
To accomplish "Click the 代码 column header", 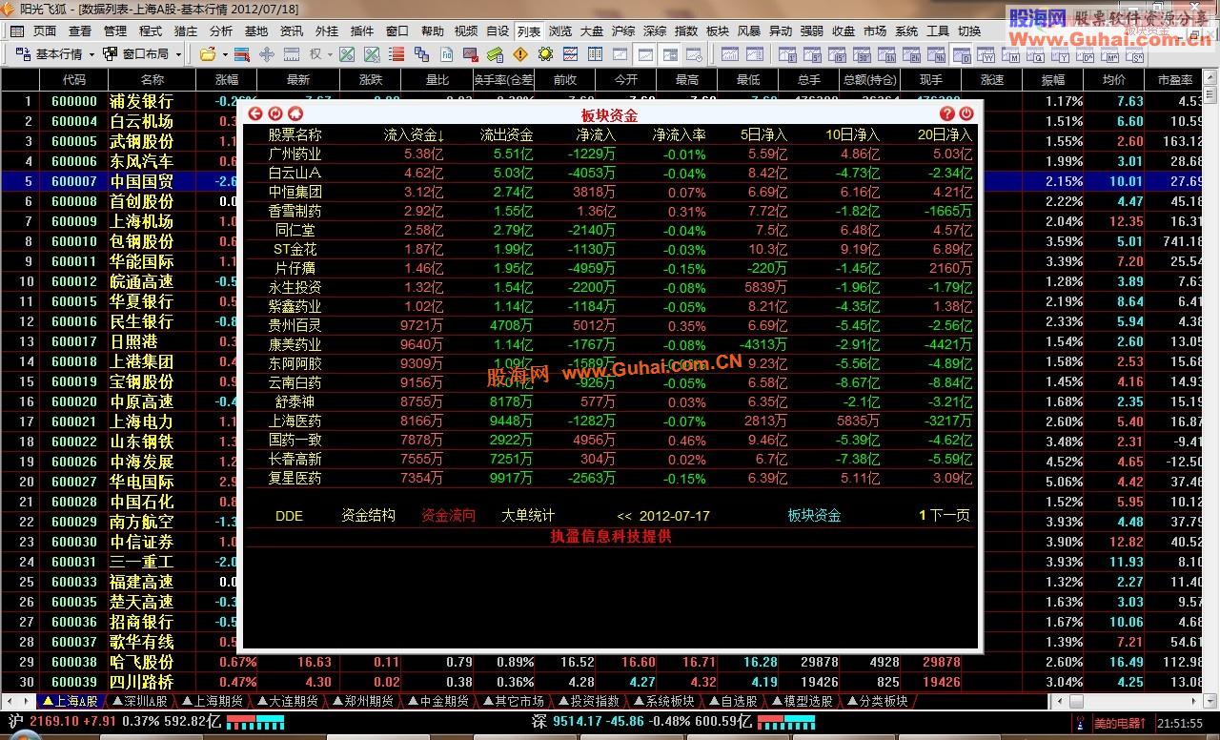I will click(74, 80).
